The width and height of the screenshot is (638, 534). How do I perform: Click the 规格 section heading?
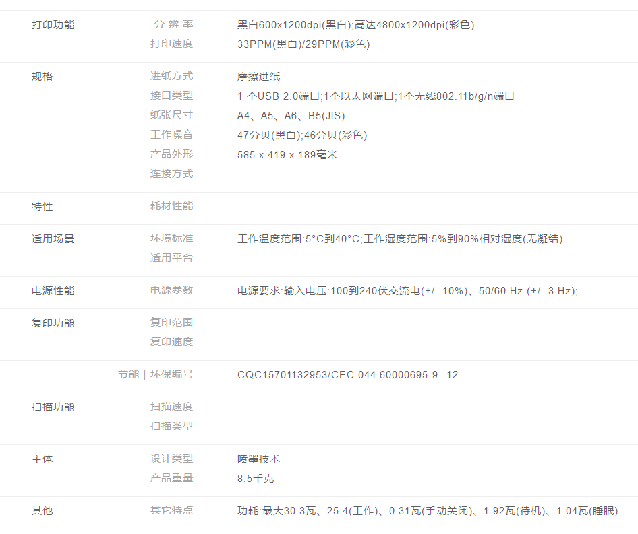tap(42, 77)
